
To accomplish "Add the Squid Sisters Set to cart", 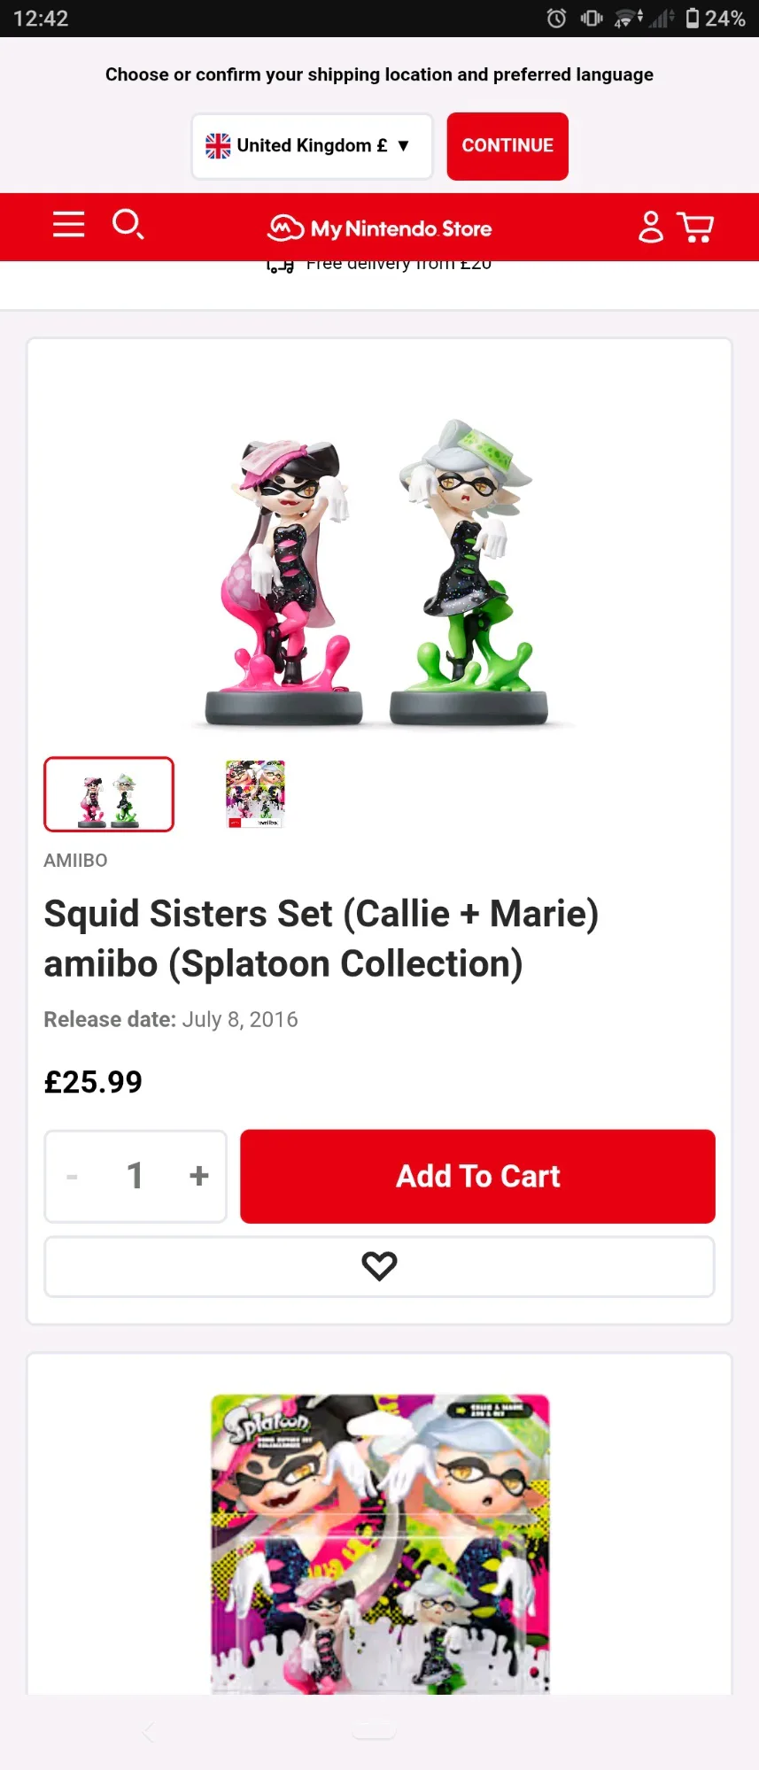I will coord(477,1176).
